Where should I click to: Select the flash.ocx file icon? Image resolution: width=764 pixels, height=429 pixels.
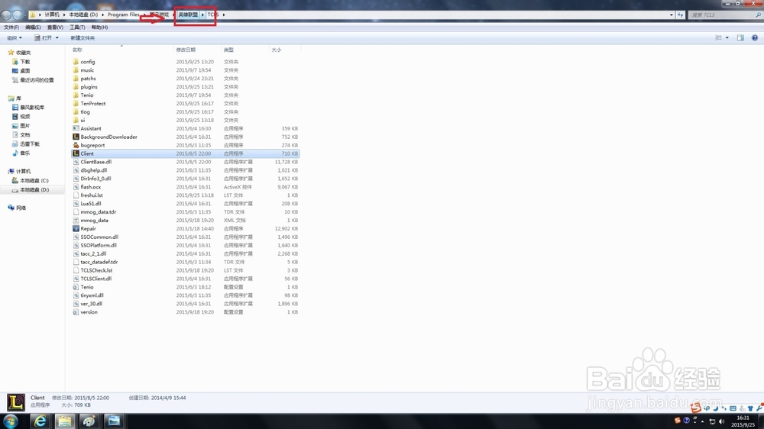point(76,187)
